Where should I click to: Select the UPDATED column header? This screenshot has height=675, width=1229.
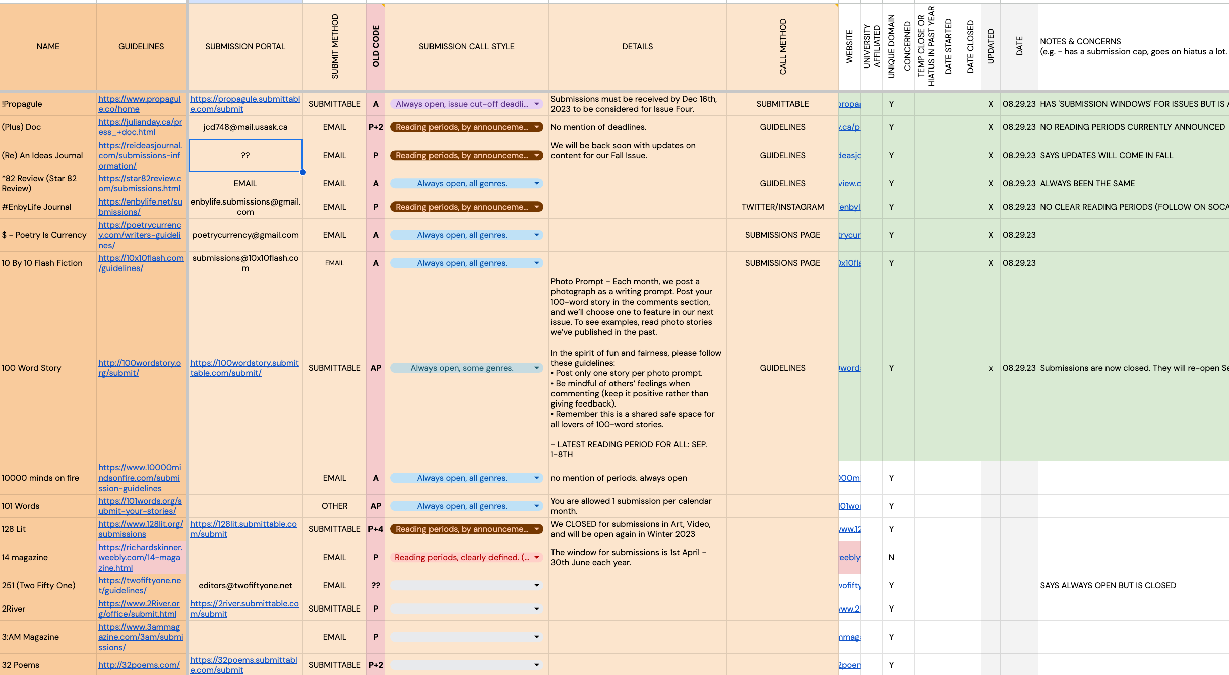tap(991, 46)
